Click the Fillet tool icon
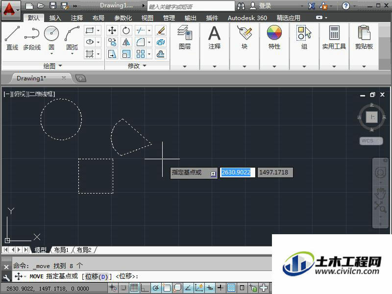The width and height of the screenshot is (392, 294). point(140,42)
